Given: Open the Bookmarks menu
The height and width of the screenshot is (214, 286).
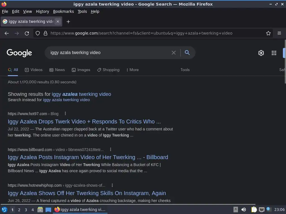Looking at the screenshot, I should click(63, 11).
